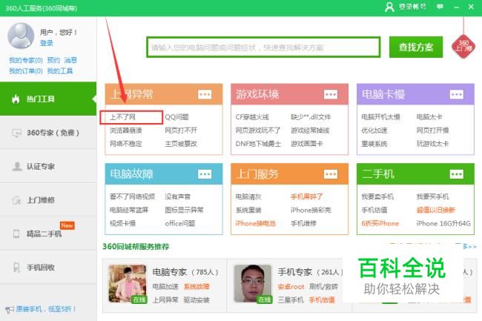
Task: Choose 我要卖手机 entry
Action: click(x=377, y=196)
